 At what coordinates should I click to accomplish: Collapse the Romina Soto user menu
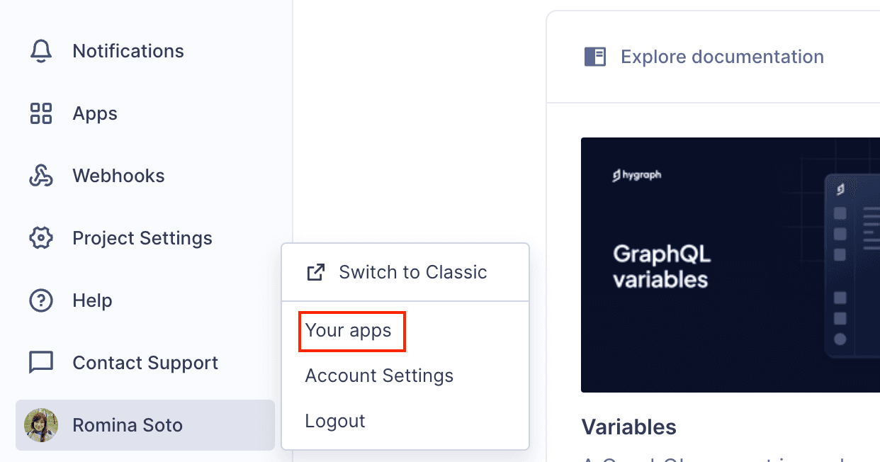point(128,425)
